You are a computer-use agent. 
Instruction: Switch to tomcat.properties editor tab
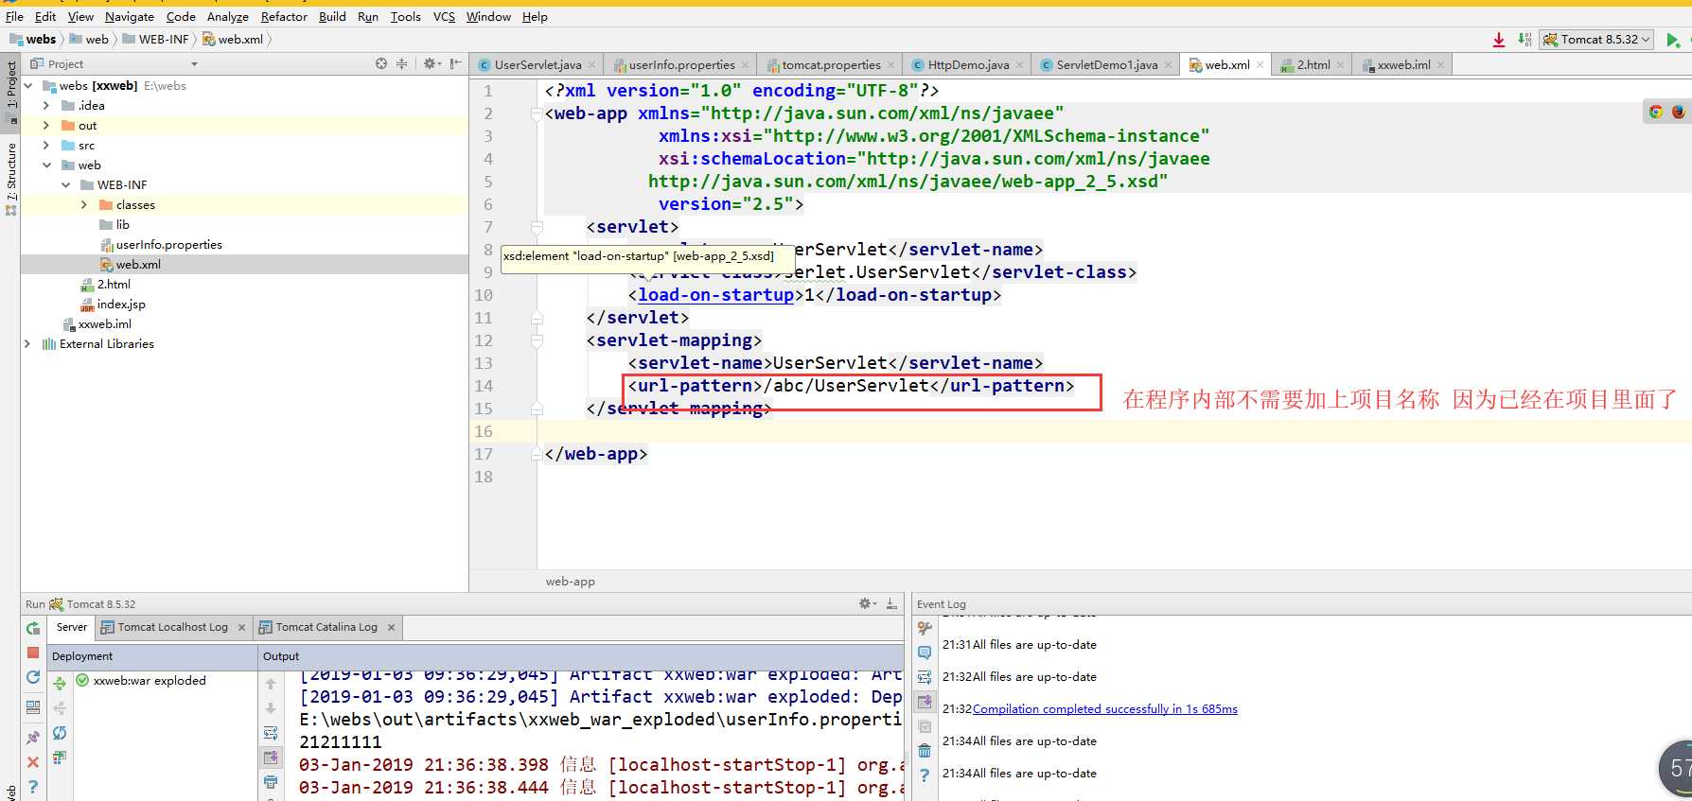pos(830,64)
